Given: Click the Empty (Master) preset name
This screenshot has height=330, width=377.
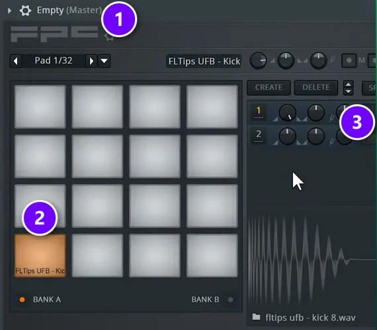Looking at the screenshot, I should (x=69, y=11).
